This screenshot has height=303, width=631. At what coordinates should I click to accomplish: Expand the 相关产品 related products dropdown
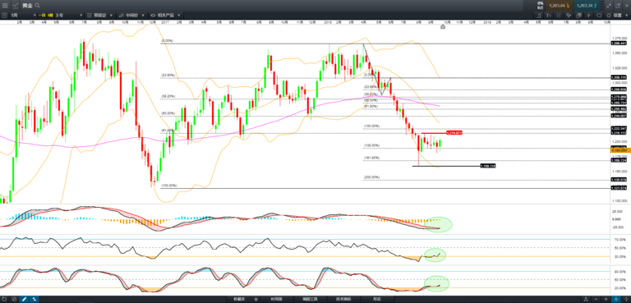[165, 16]
